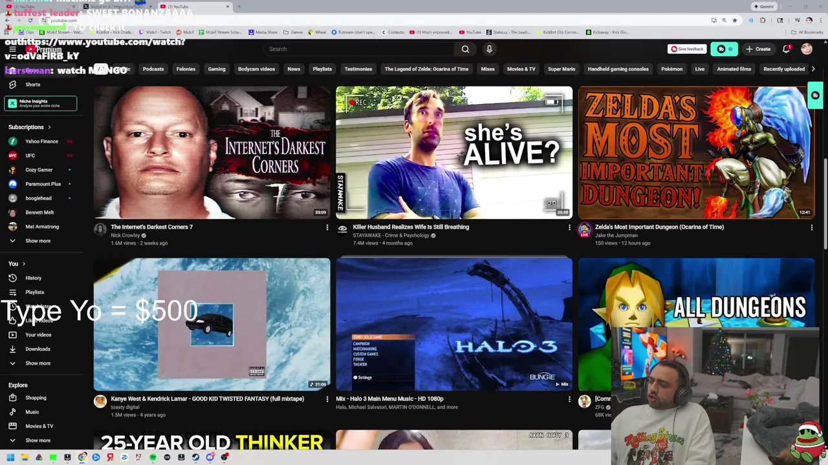The height and width of the screenshot is (465, 828).
Task: Play The Internet's Darkest Corners 7 thumbnail
Action: click(x=212, y=152)
